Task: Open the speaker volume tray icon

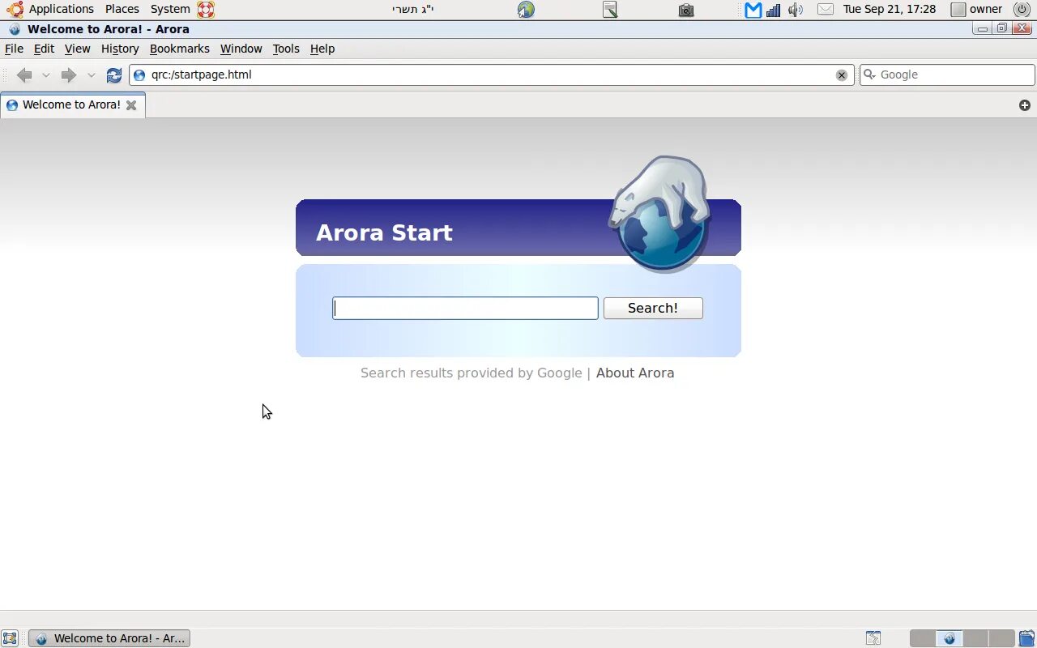Action: (x=796, y=10)
